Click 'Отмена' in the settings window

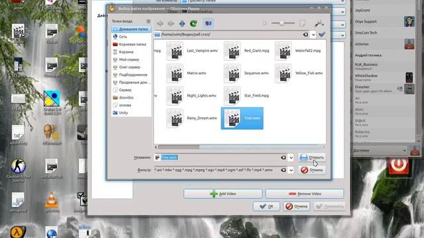(x=297, y=206)
